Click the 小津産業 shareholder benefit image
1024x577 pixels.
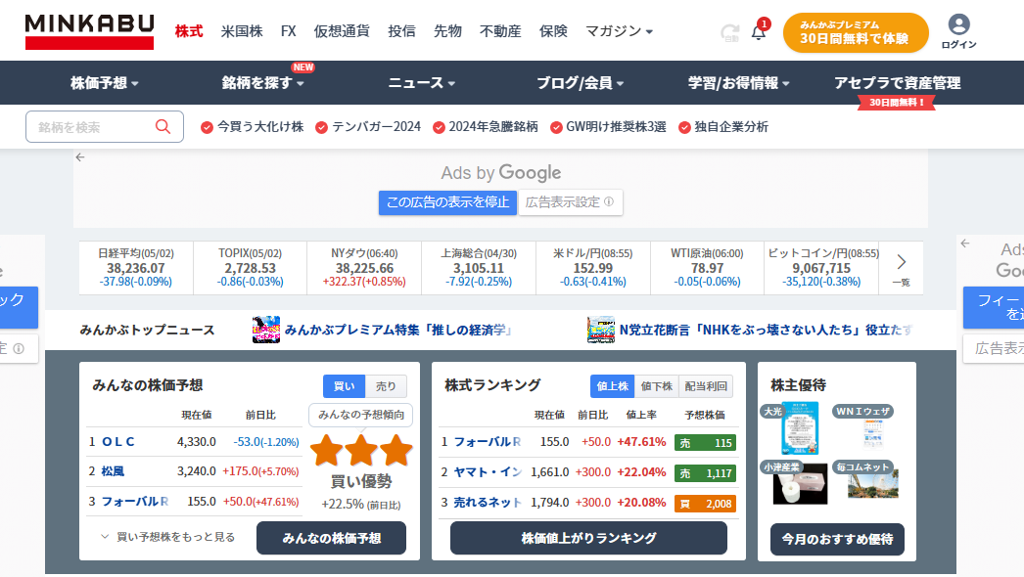coord(800,484)
